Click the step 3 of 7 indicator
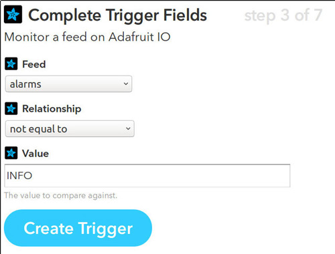This screenshot has width=335, height=254. pyautogui.click(x=283, y=15)
